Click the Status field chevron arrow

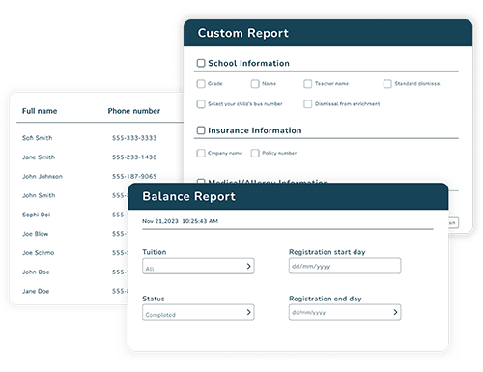[248, 312]
